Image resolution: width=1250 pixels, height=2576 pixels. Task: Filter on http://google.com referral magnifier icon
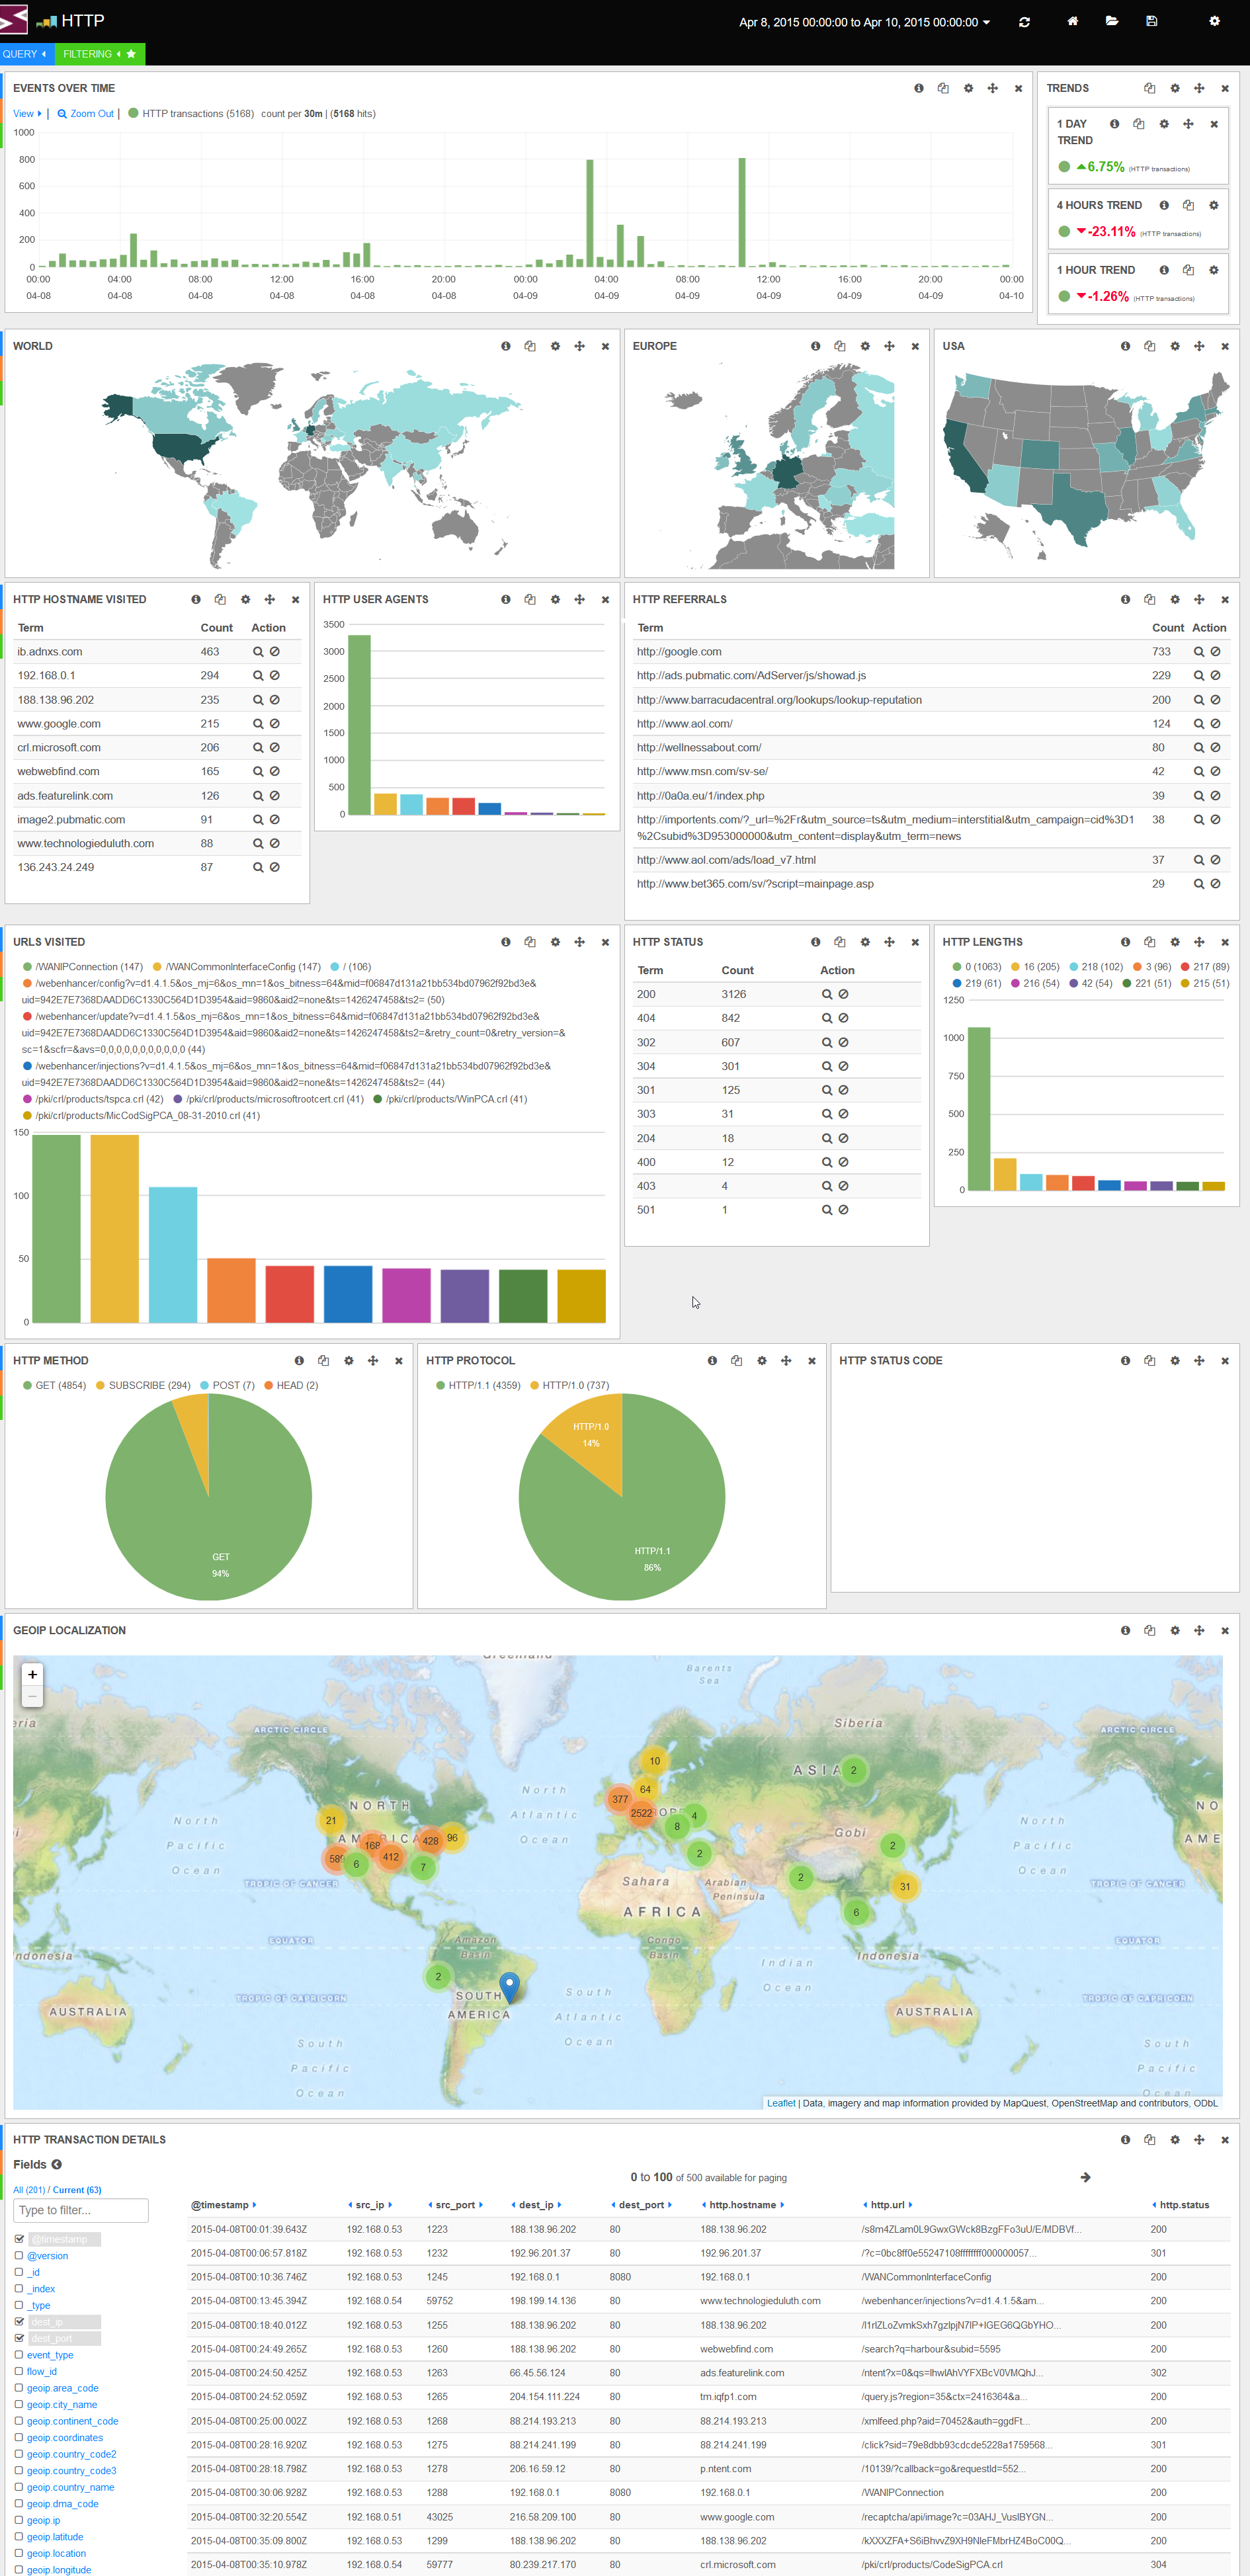(1198, 652)
